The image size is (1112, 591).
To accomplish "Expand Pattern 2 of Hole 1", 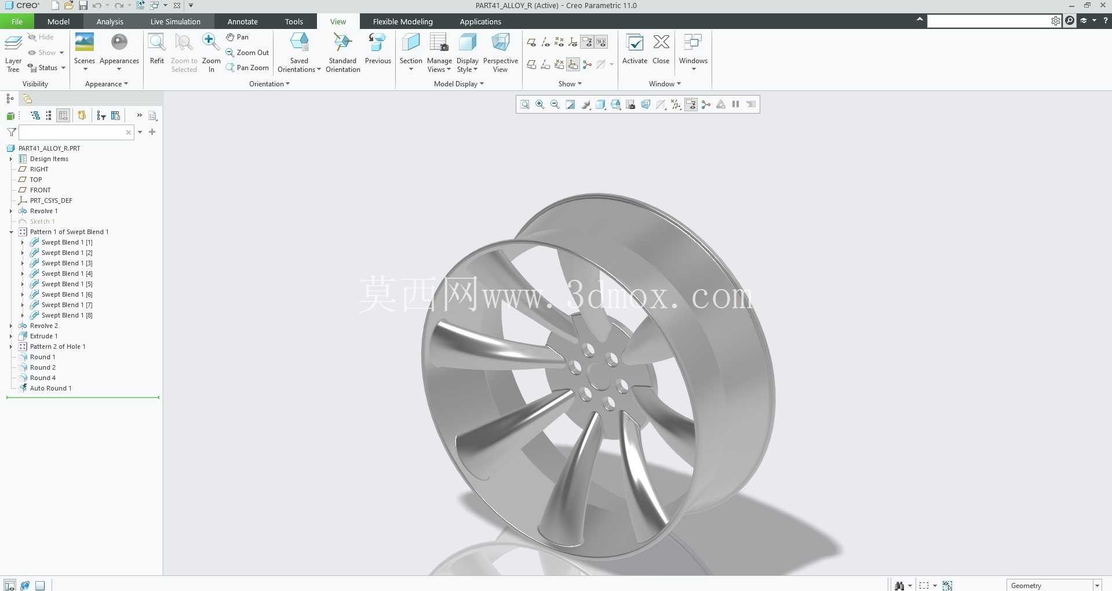I will [11, 346].
